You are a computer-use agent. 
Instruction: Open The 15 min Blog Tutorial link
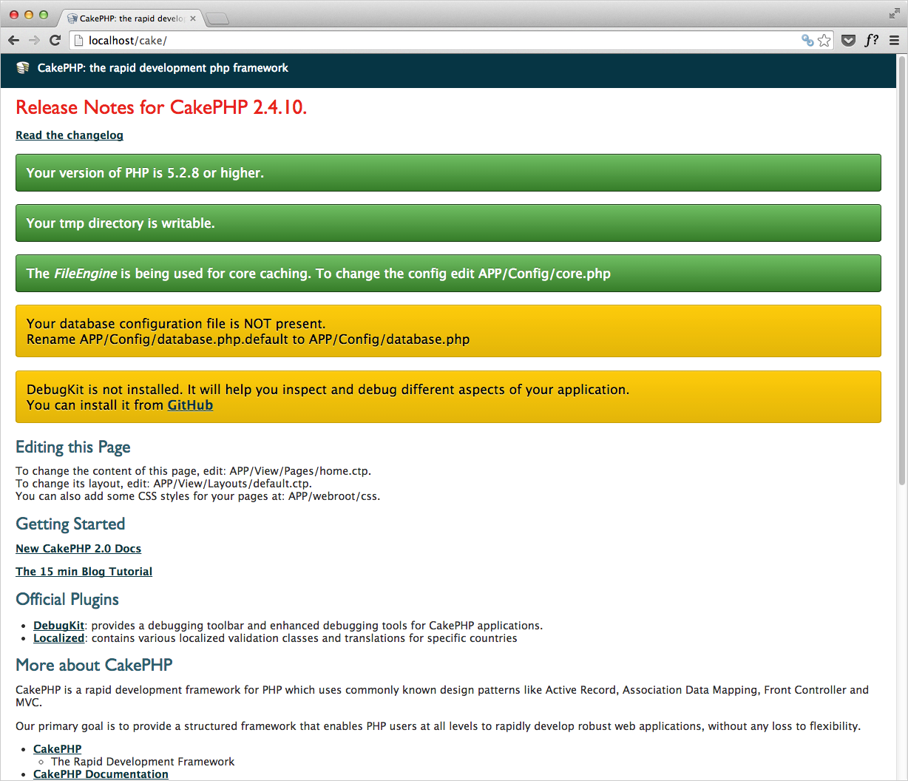[x=84, y=572]
